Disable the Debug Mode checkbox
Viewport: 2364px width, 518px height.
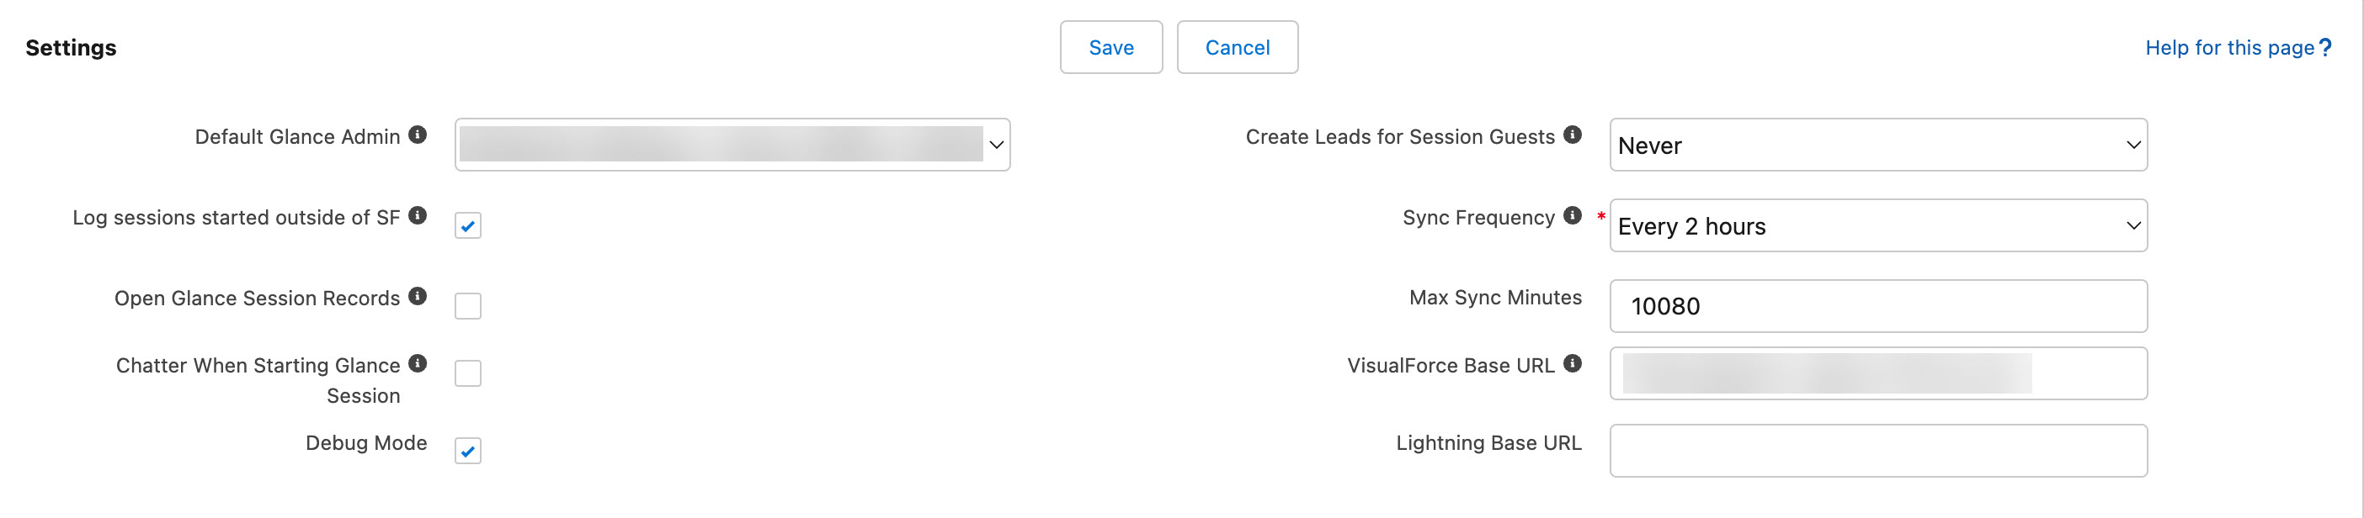[468, 451]
